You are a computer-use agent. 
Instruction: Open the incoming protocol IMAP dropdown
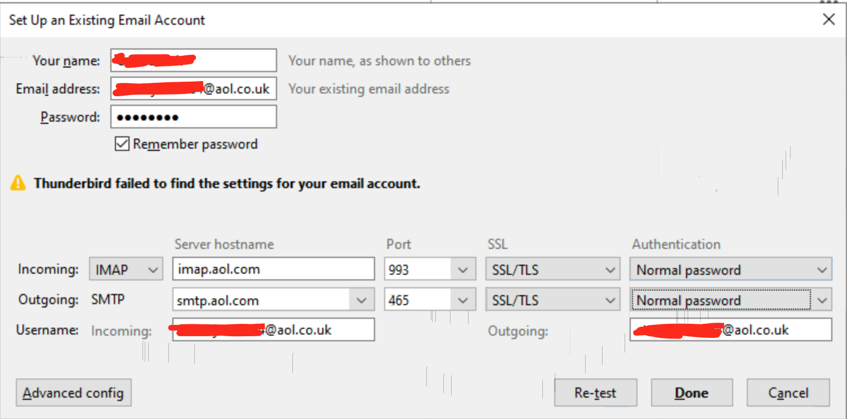coord(126,270)
